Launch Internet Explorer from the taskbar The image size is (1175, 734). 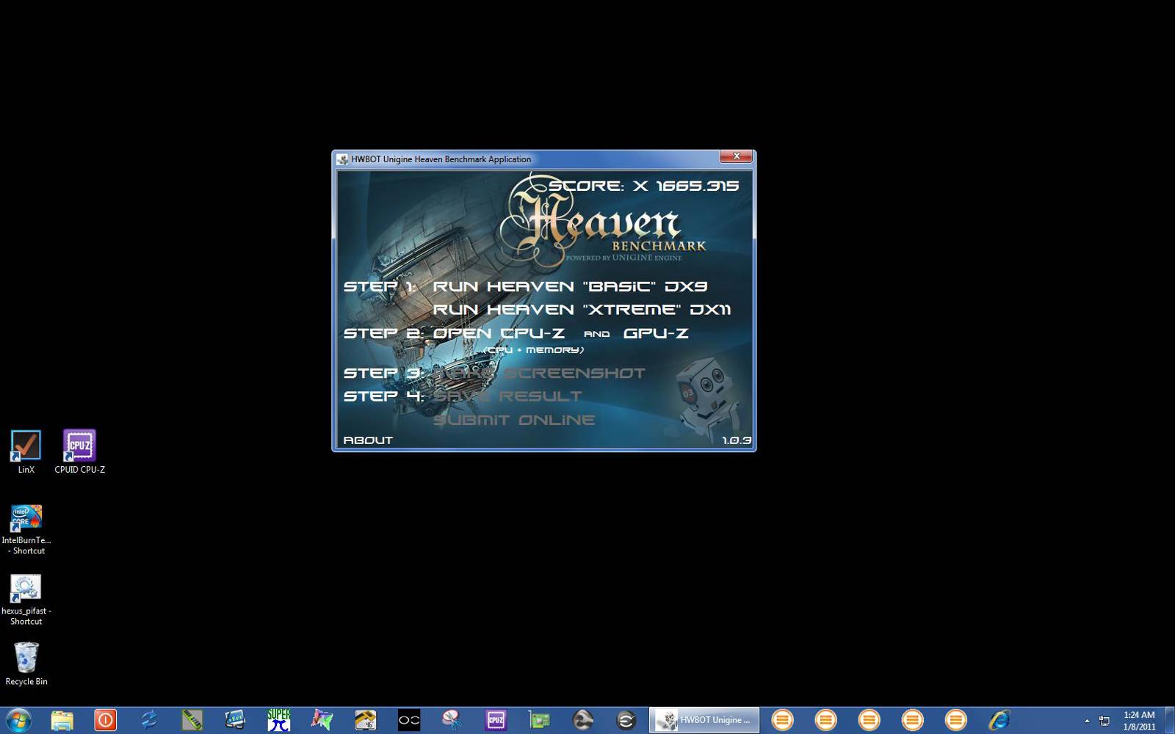pos(999,720)
